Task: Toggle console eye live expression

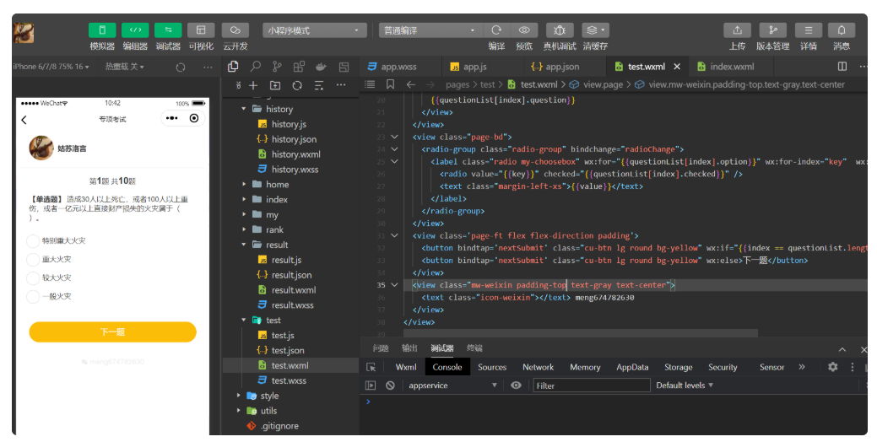Action: pyautogui.click(x=517, y=385)
